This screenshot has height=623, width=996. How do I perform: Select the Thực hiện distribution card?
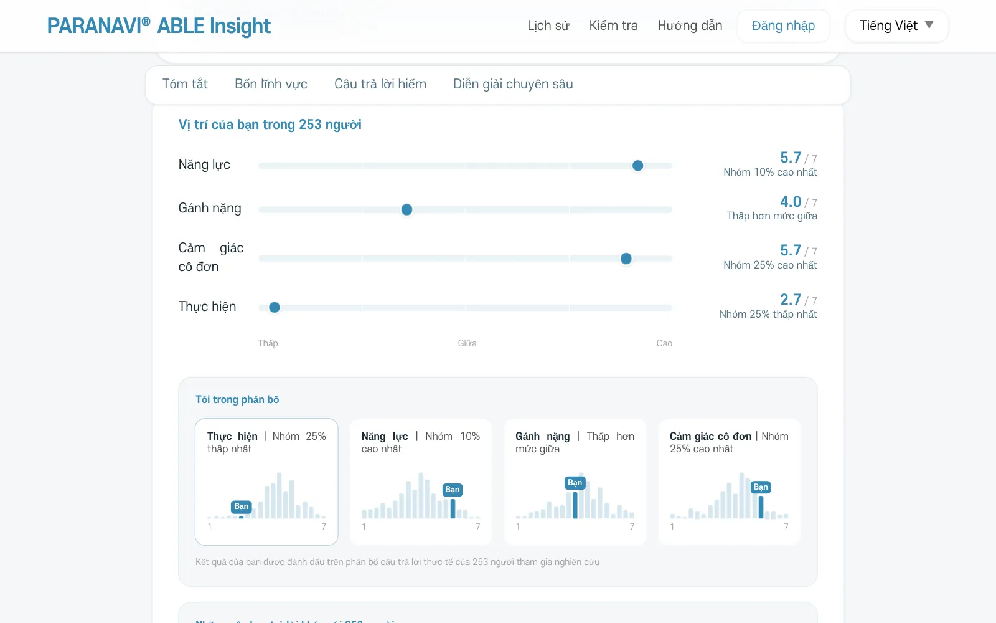click(266, 482)
